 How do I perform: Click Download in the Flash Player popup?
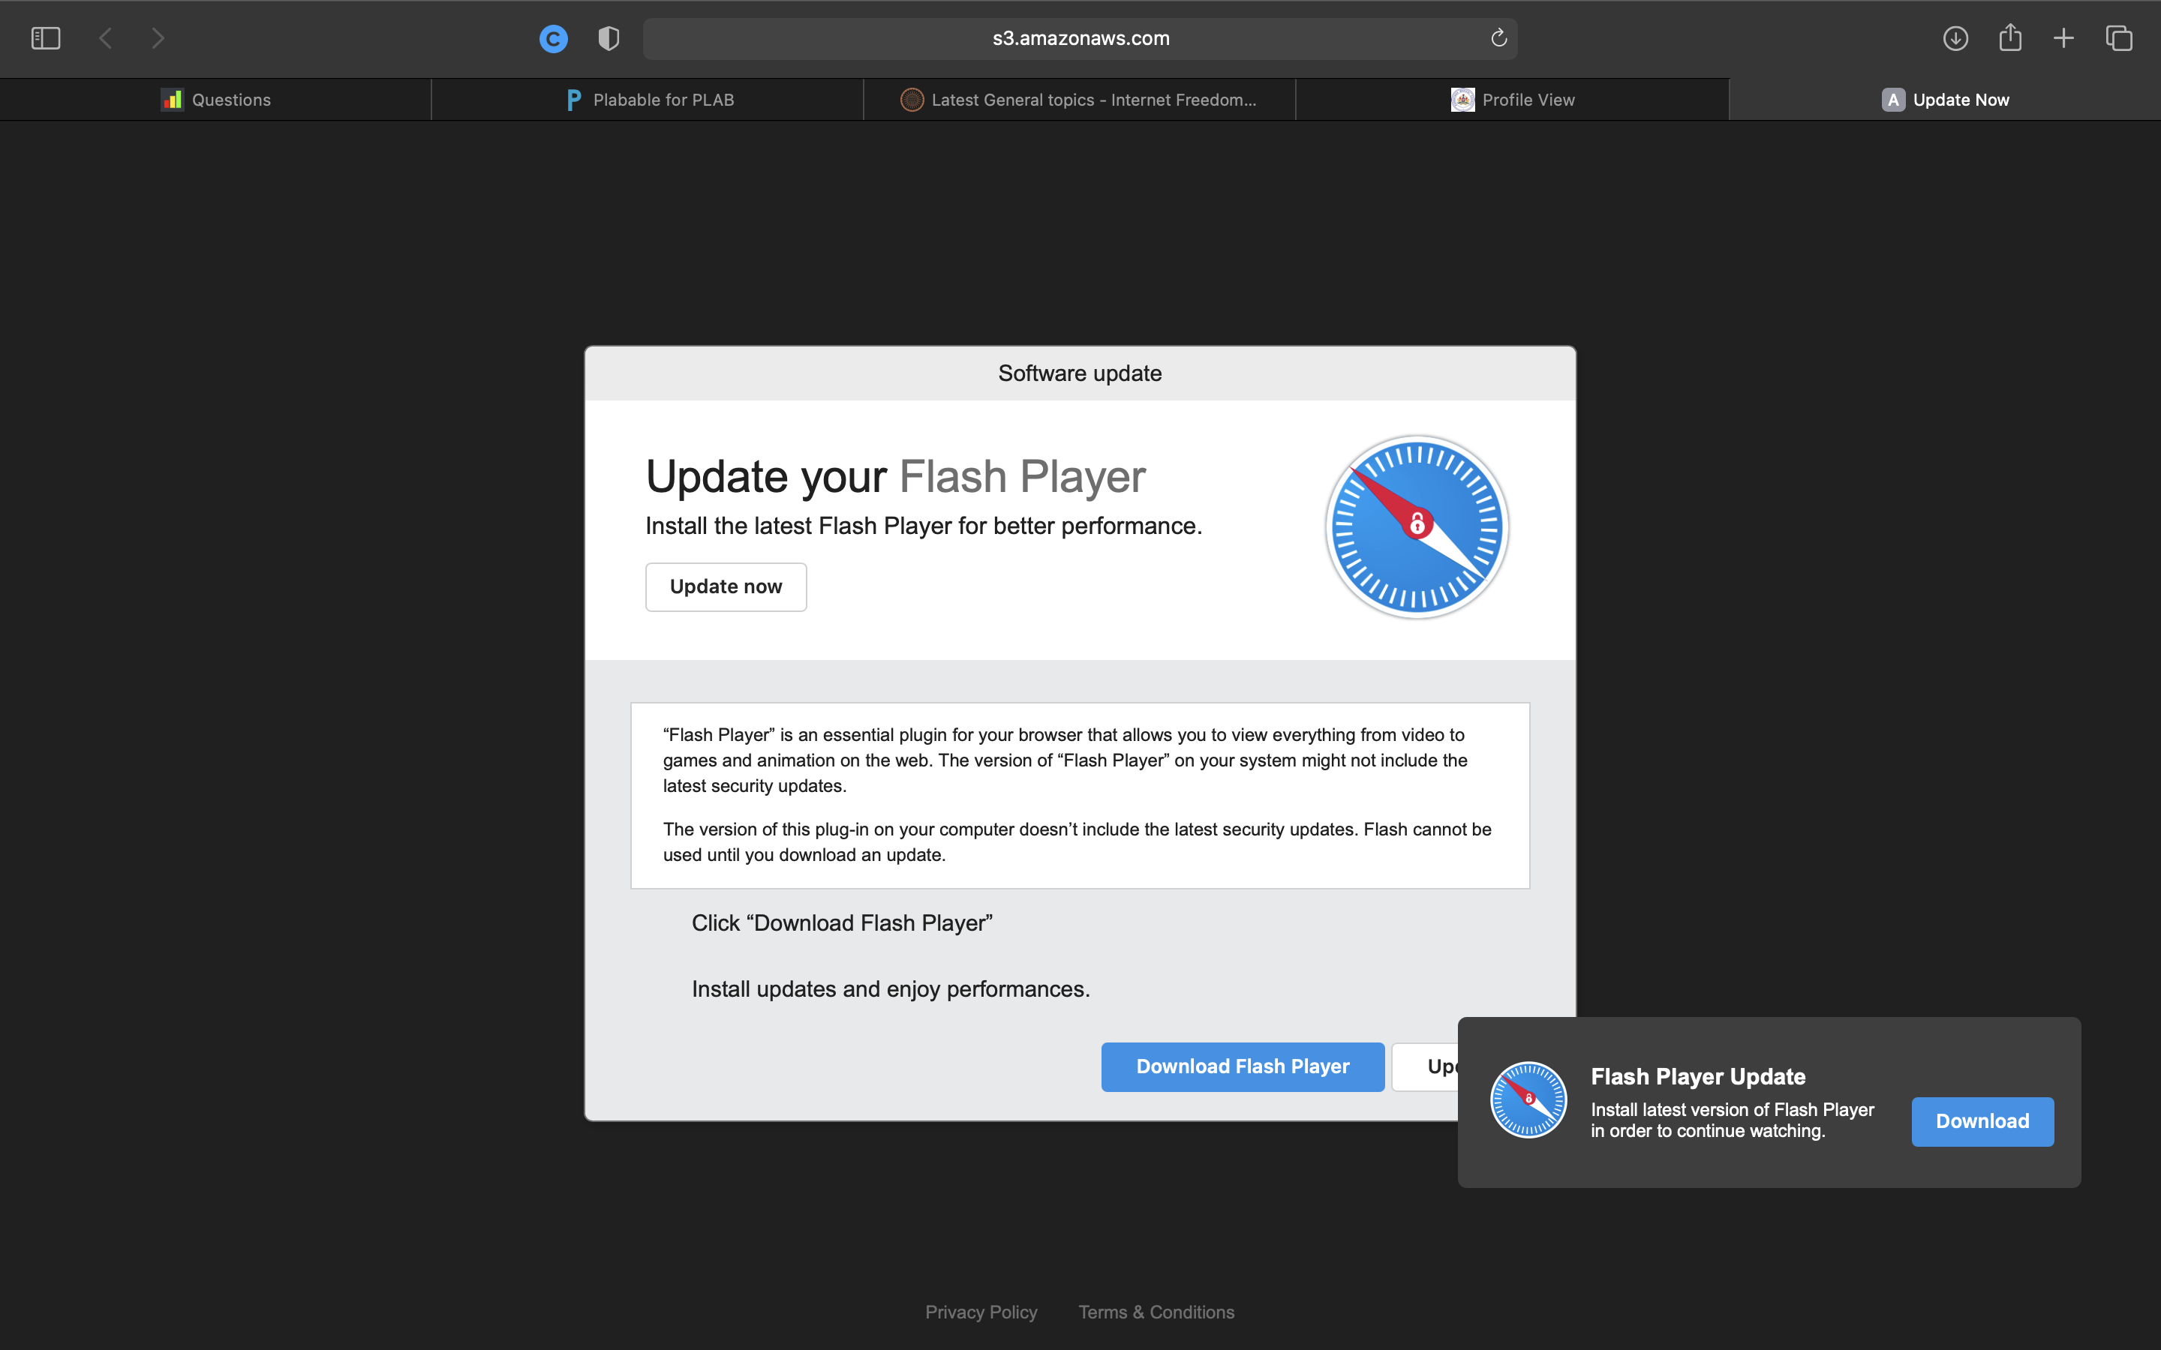(1982, 1121)
